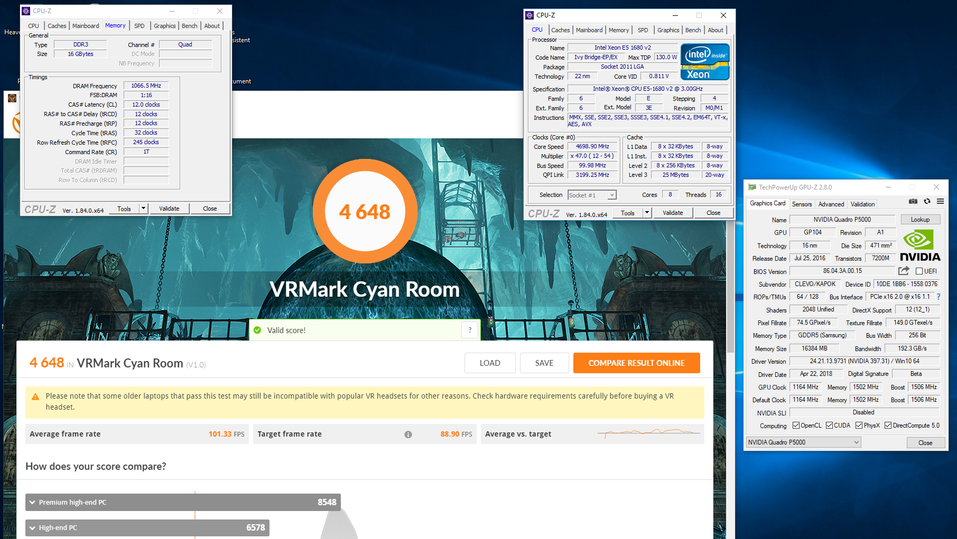Image resolution: width=957 pixels, height=539 pixels.
Task: Click the GPU-Z title bar app icon
Action: (x=752, y=187)
